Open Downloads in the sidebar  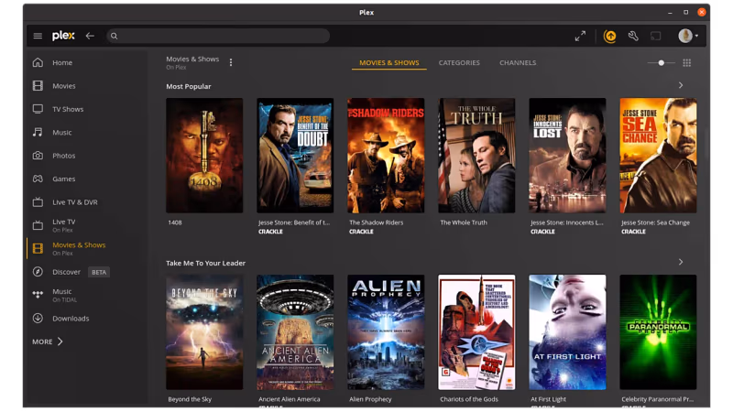pyautogui.click(x=71, y=319)
